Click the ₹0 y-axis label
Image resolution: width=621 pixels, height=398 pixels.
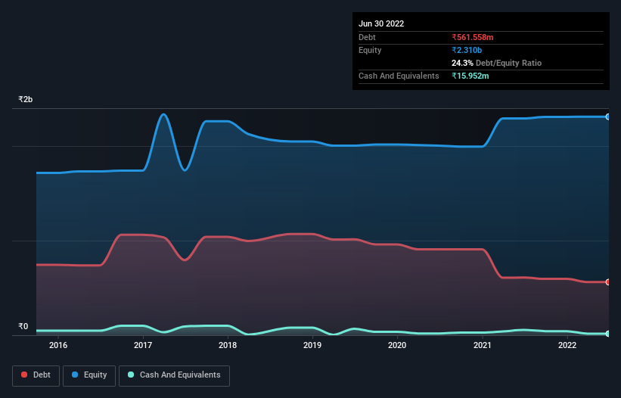pos(23,326)
